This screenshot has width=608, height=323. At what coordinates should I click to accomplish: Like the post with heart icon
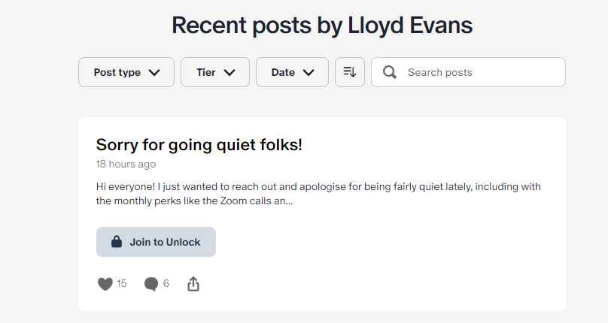[105, 284]
